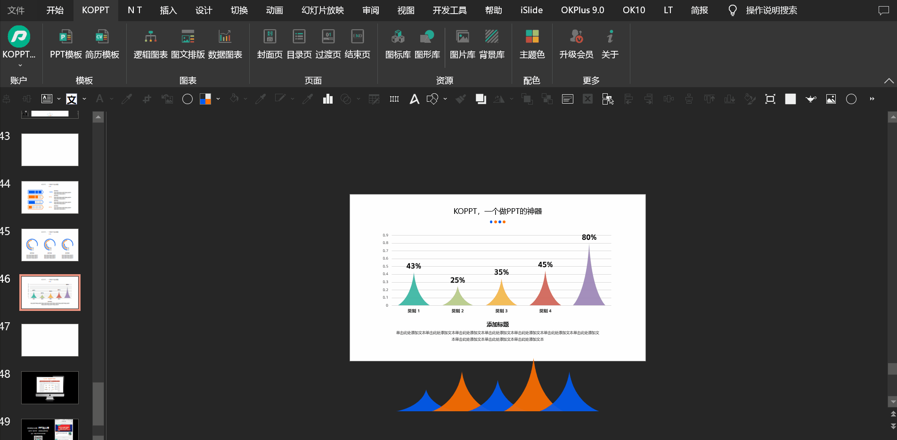Switch to the 开始 tab
The image size is (897, 440).
(55, 10)
